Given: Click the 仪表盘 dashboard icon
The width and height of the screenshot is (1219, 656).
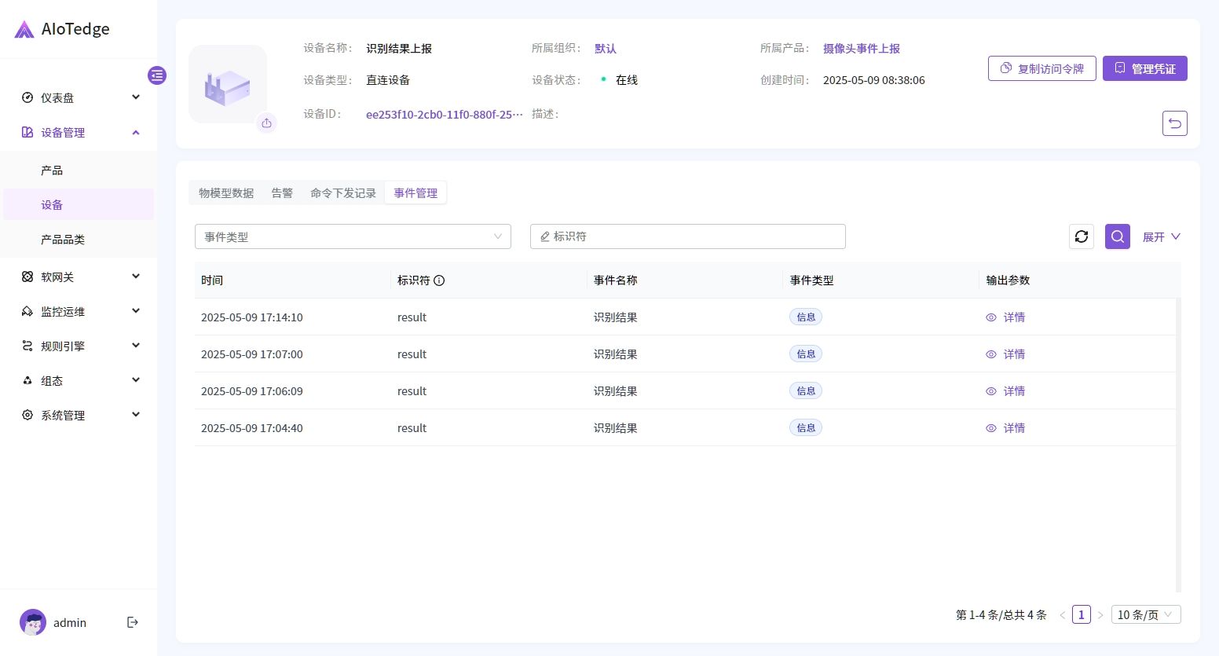Looking at the screenshot, I should pyautogui.click(x=27, y=97).
